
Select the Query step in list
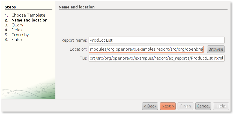point(17,25)
